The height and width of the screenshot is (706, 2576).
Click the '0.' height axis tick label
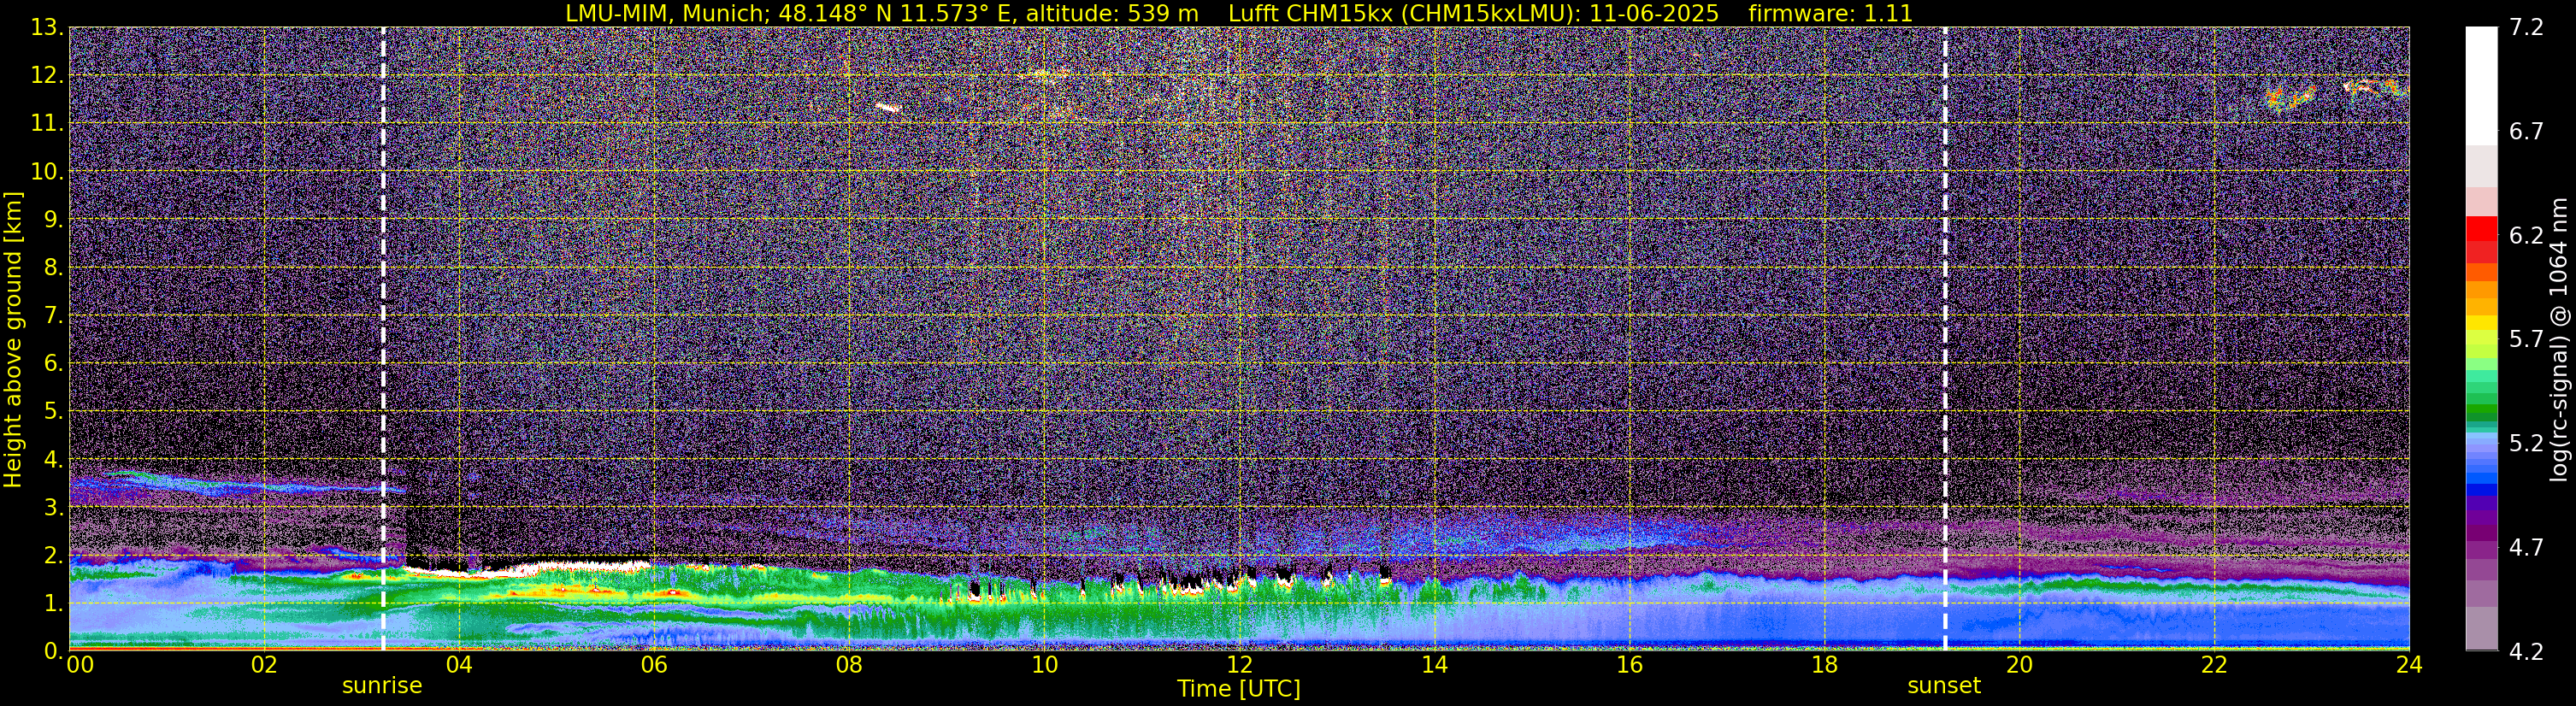54,651
